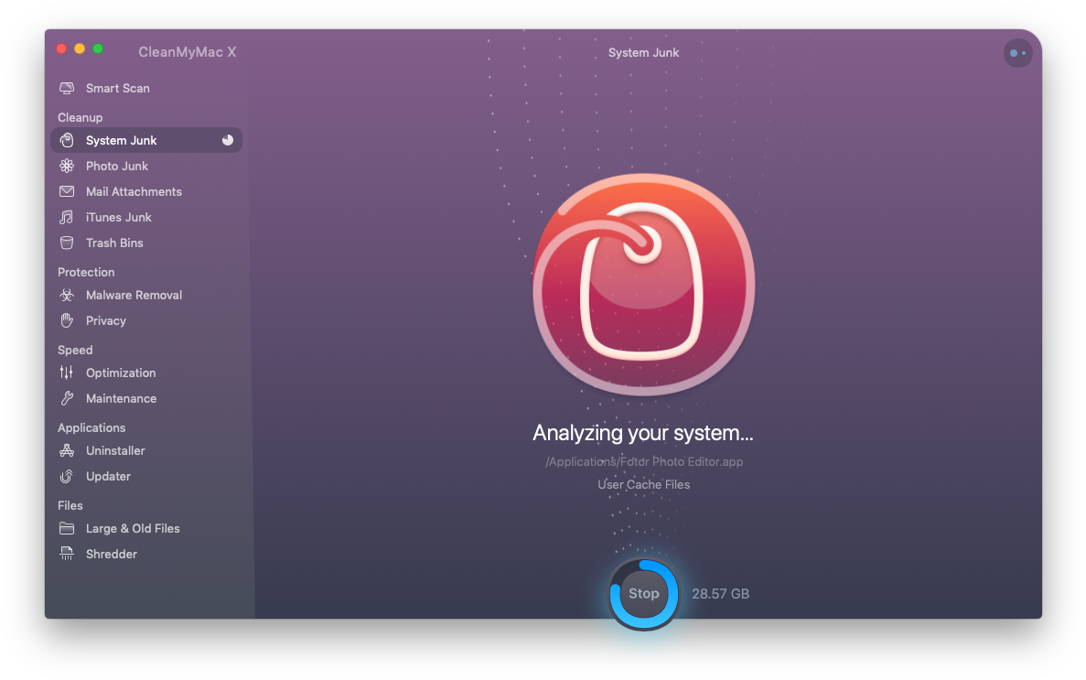This screenshot has height=680, width=1086.
Task: Stop the system analysis
Action: point(643,593)
